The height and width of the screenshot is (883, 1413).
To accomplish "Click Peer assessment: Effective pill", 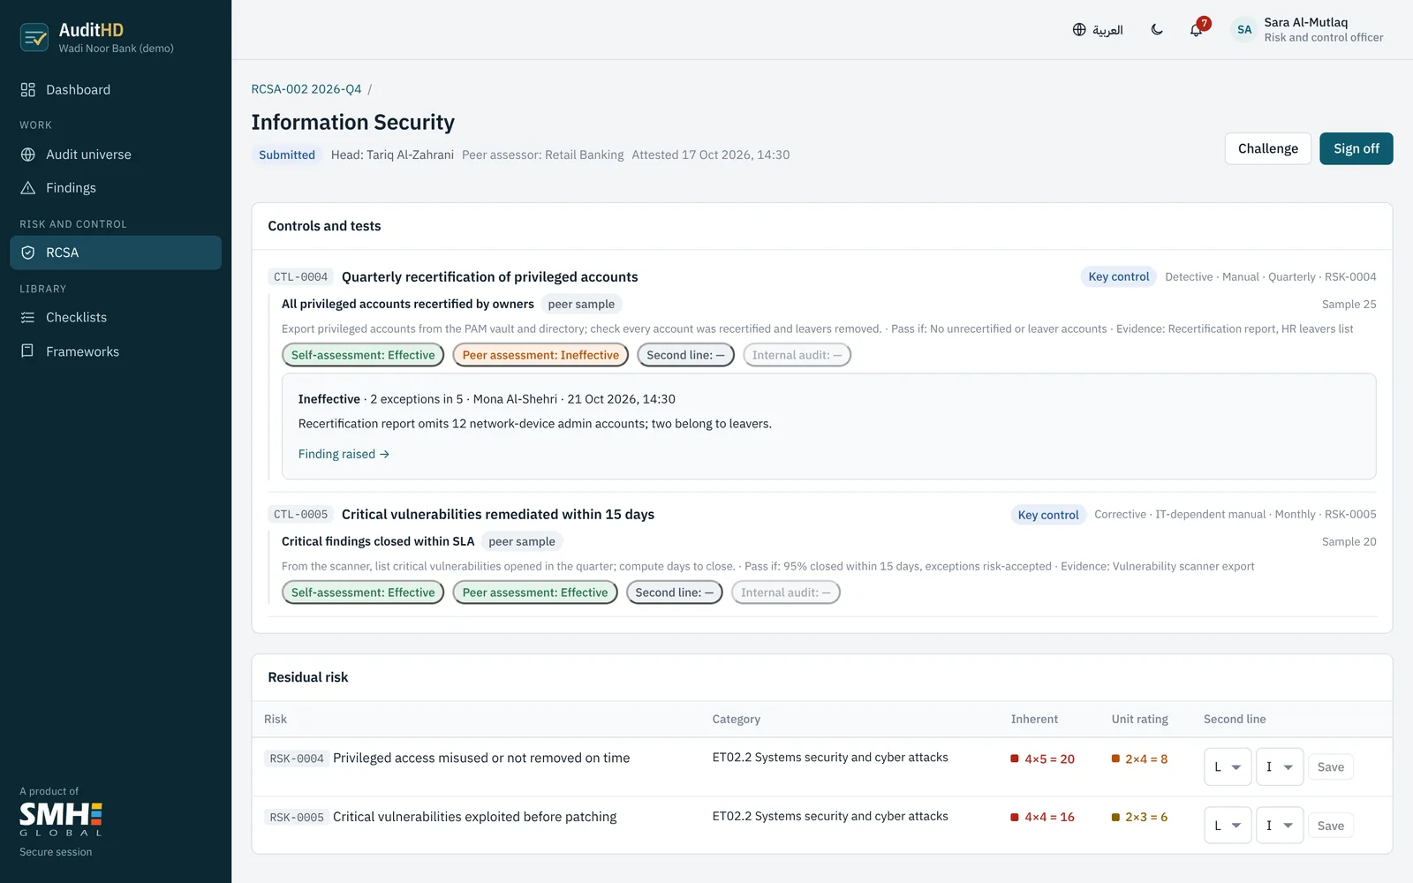I will (535, 592).
